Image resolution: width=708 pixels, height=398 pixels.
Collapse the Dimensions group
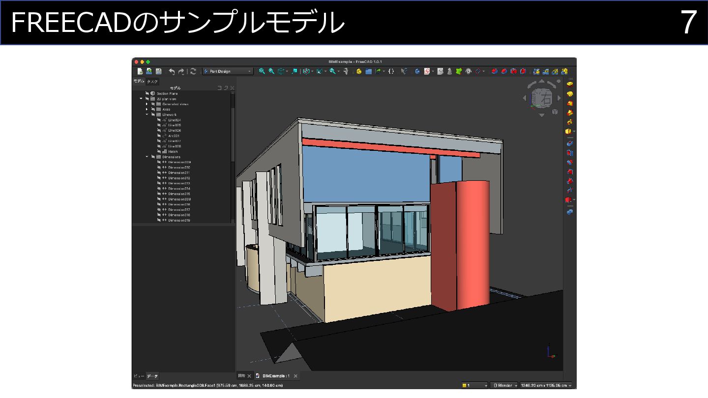point(147,157)
